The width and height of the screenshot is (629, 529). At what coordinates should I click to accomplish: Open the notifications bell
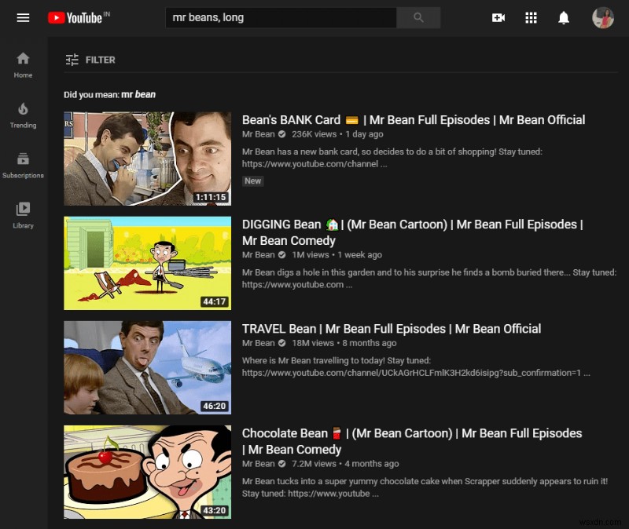pos(563,17)
